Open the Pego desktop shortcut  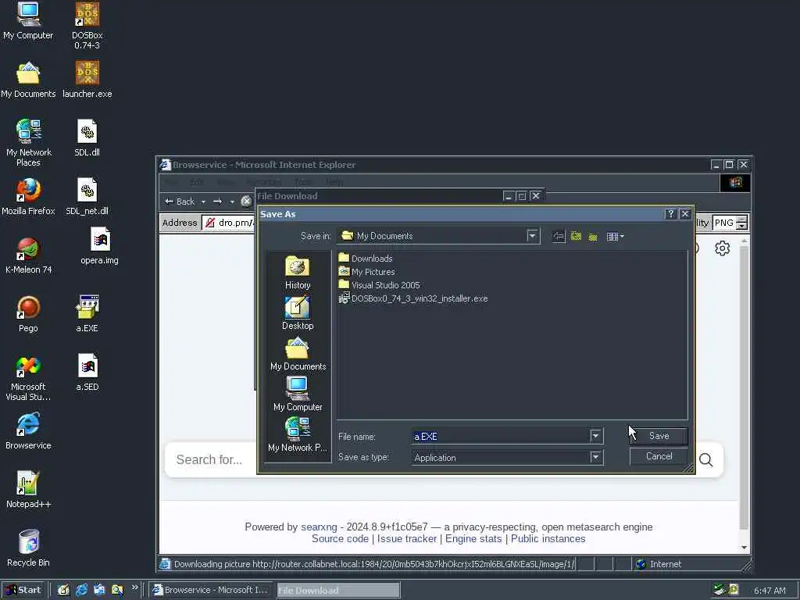pos(28,314)
